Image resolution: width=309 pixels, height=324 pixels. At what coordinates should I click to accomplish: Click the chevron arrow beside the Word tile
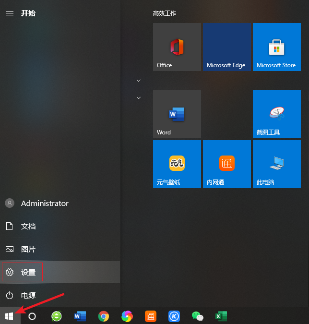(139, 97)
